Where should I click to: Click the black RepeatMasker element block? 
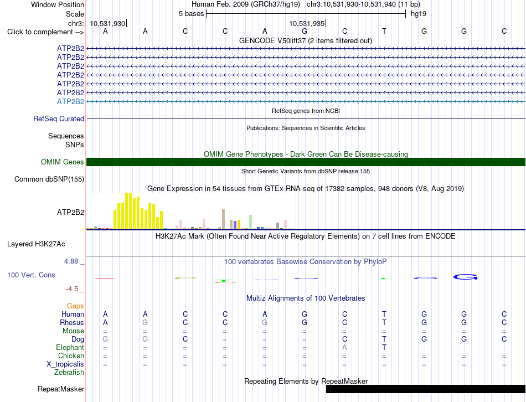click(426, 389)
